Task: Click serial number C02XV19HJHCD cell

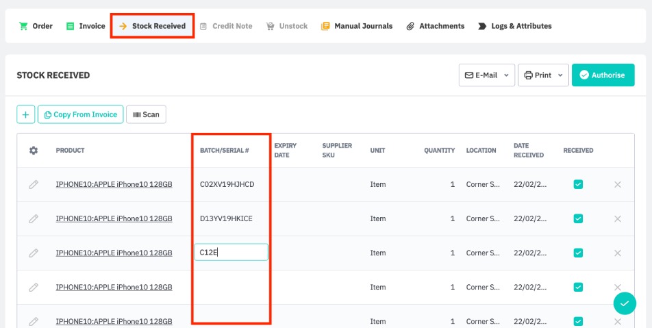Action: pos(227,185)
